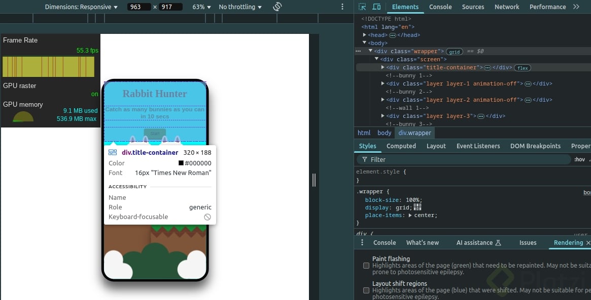591x300 pixels.
Task: Activate the inspect element picker icon
Action: (362, 7)
